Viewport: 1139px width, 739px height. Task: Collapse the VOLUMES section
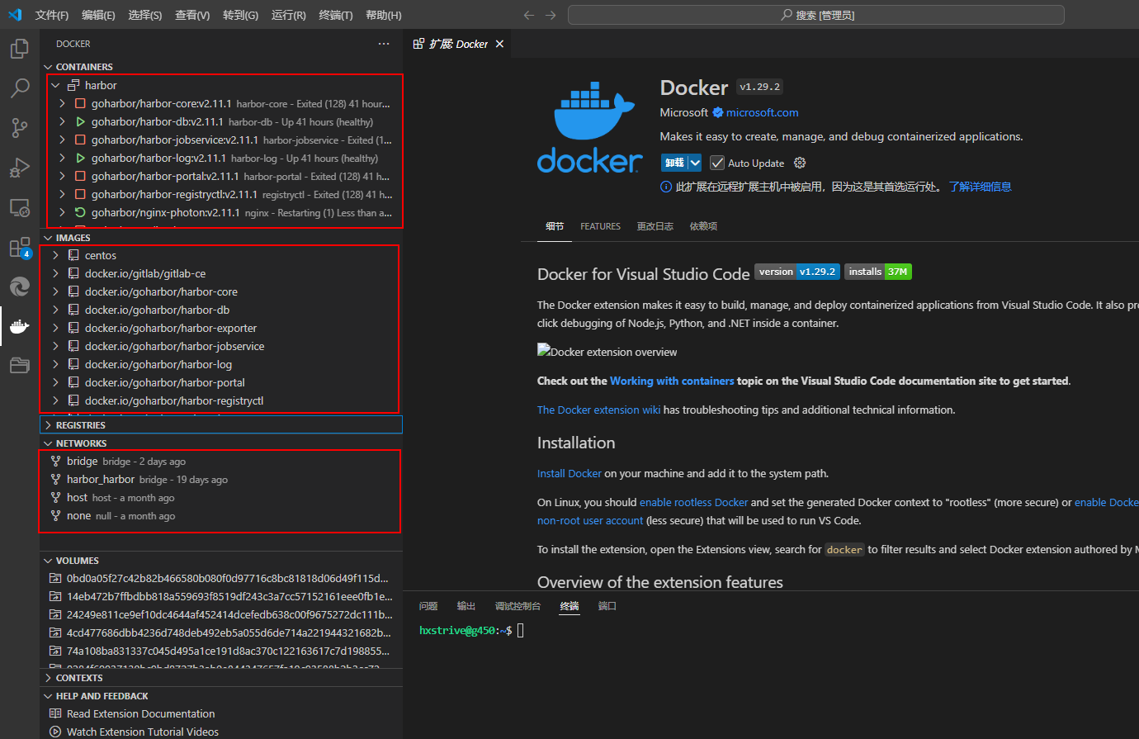pos(48,561)
